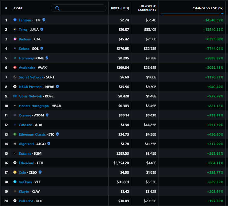Open the Oasis Network asset link
The image size is (228, 206).
point(30,96)
